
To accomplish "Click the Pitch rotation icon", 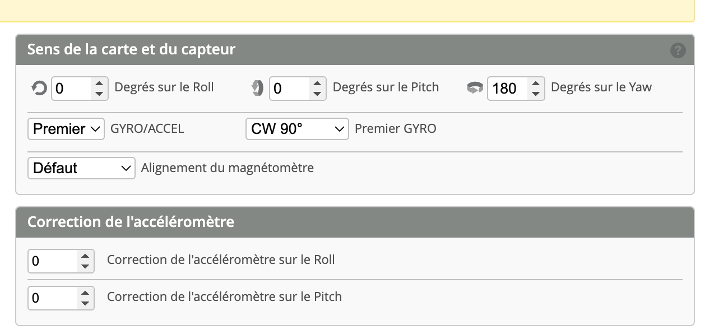I will (257, 88).
